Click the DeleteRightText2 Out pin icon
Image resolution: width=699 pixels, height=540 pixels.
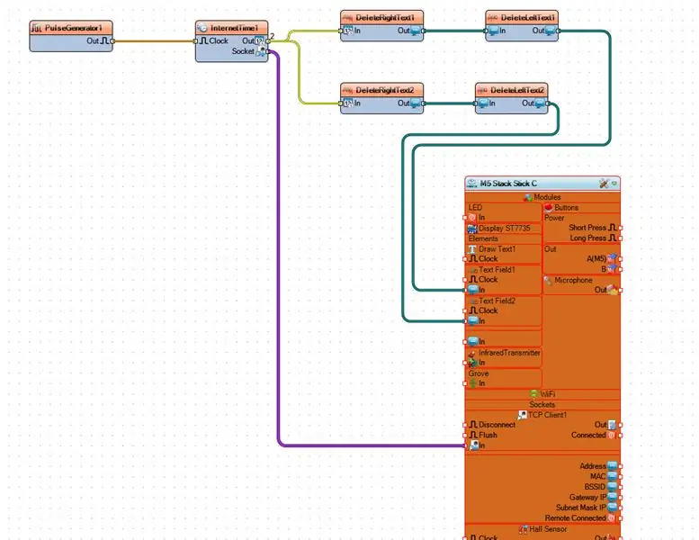pos(416,103)
